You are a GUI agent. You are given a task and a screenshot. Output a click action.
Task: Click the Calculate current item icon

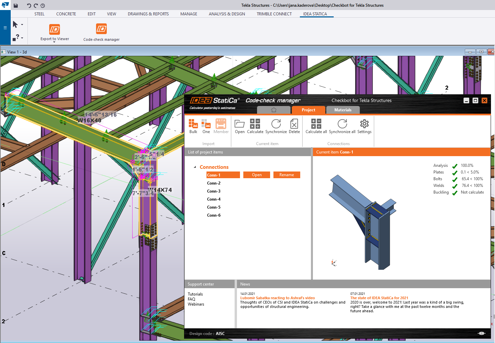coord(255,124)
